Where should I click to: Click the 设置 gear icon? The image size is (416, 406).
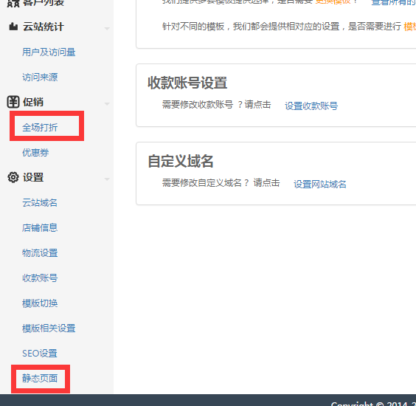pyautogui.click(x=13, y=177)
